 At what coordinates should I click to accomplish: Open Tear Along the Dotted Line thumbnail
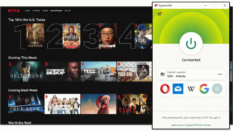click(98, 72)
